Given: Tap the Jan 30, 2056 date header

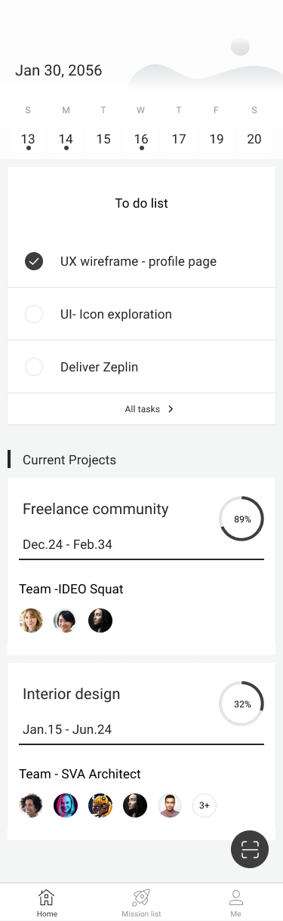Looking at the screenshot, I should (58, 71).
